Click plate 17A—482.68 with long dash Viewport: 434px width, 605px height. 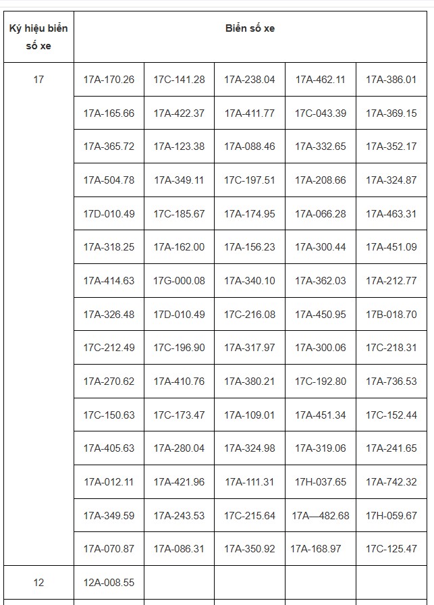coord(321,515)
